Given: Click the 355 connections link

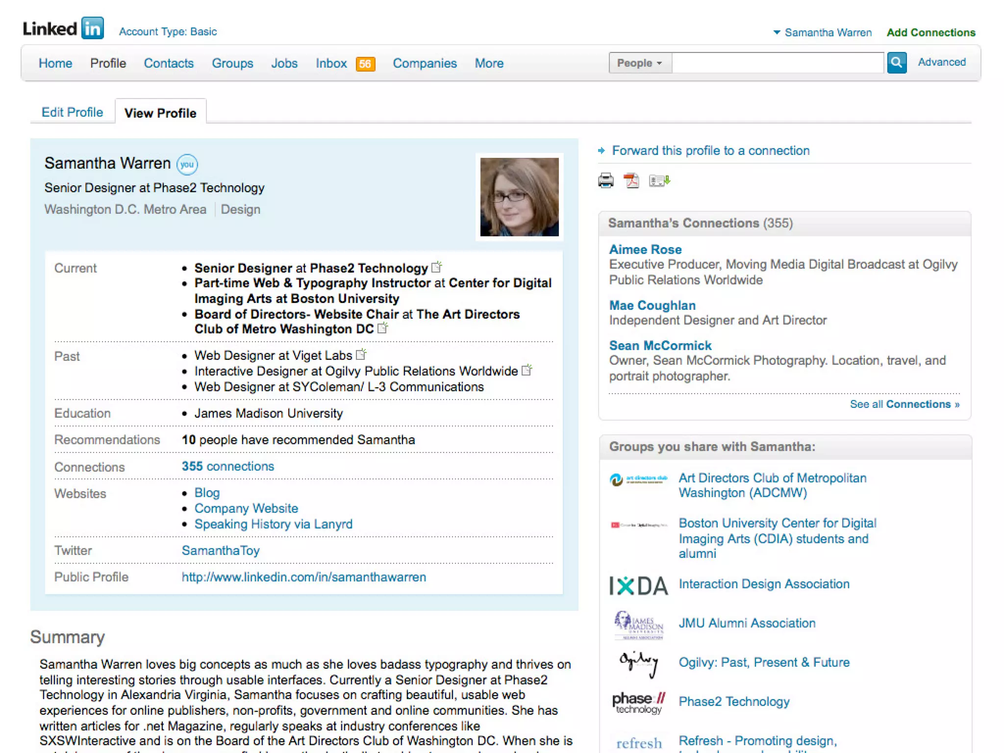Looking at the screenshot, I should coord(227,466).
